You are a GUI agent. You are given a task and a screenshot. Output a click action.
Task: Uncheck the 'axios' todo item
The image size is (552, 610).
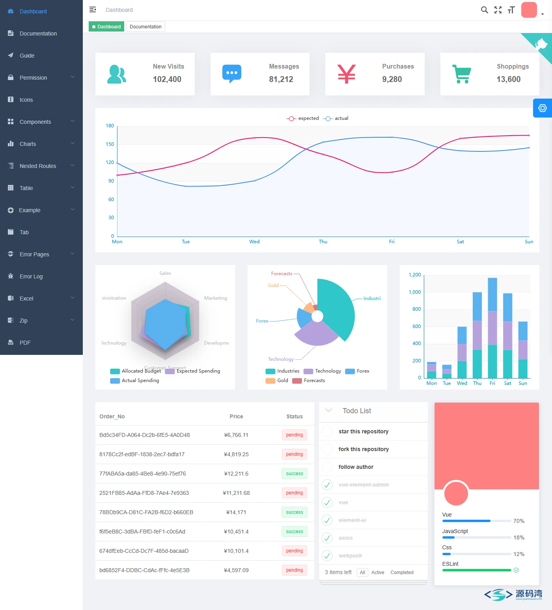tap(327, 538)
